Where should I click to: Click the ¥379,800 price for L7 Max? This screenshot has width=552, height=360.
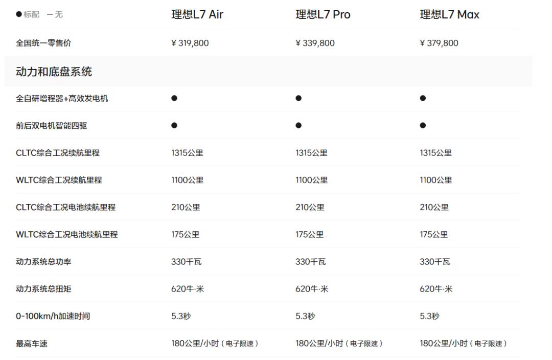click(439, 43)
